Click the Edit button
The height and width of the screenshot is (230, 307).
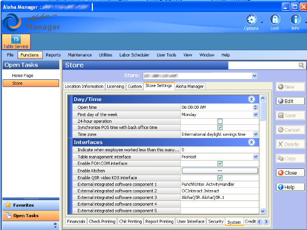pos(290,102)
